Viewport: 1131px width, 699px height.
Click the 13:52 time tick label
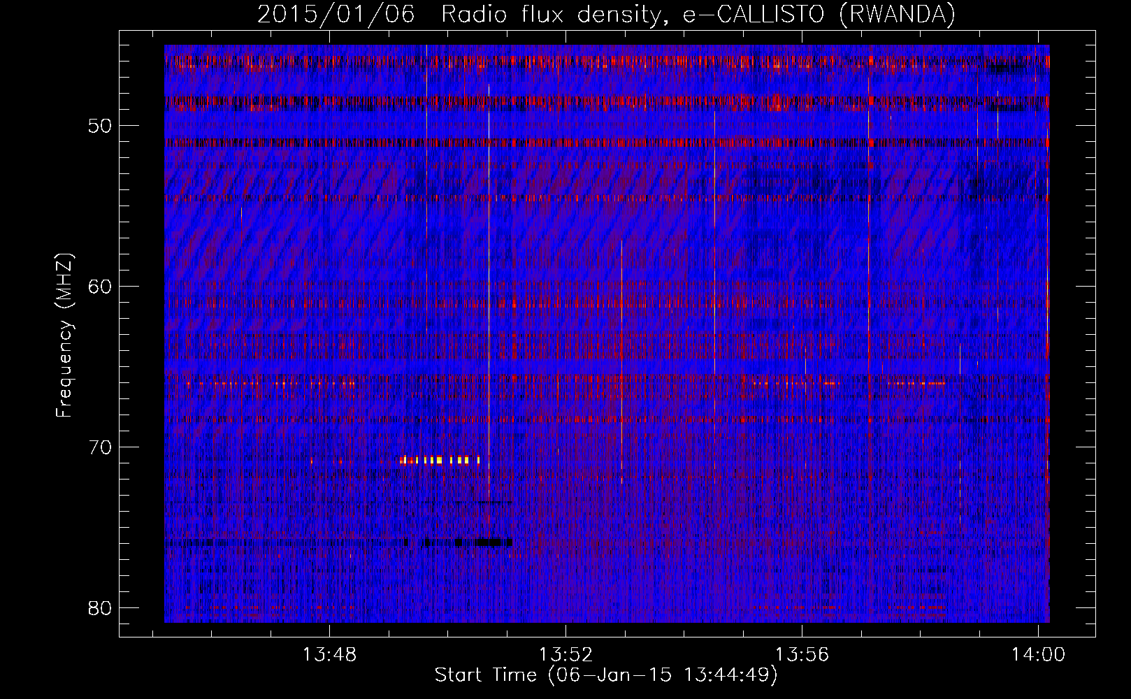565,655
